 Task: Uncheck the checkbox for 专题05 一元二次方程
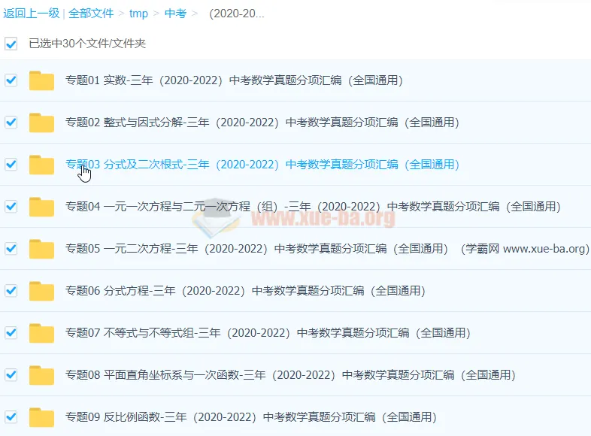[11, 249]
